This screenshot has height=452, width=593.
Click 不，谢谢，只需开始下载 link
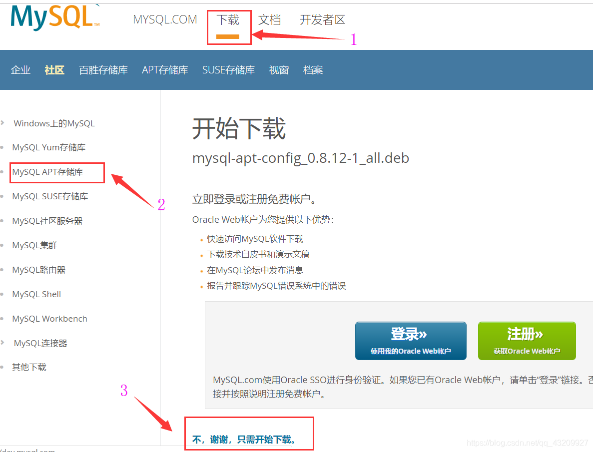[x=244, y=440]
